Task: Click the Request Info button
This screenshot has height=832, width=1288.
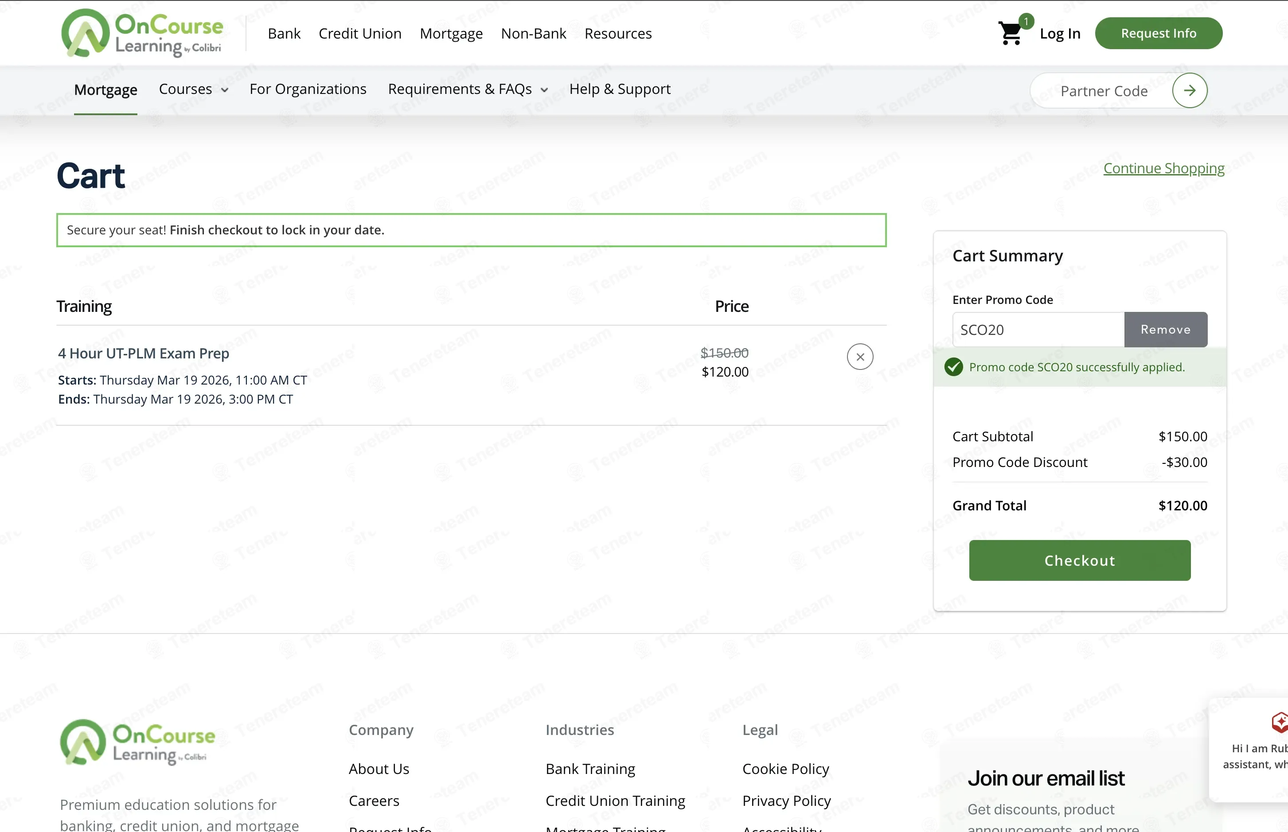Action: click(x=1158, y=34)
